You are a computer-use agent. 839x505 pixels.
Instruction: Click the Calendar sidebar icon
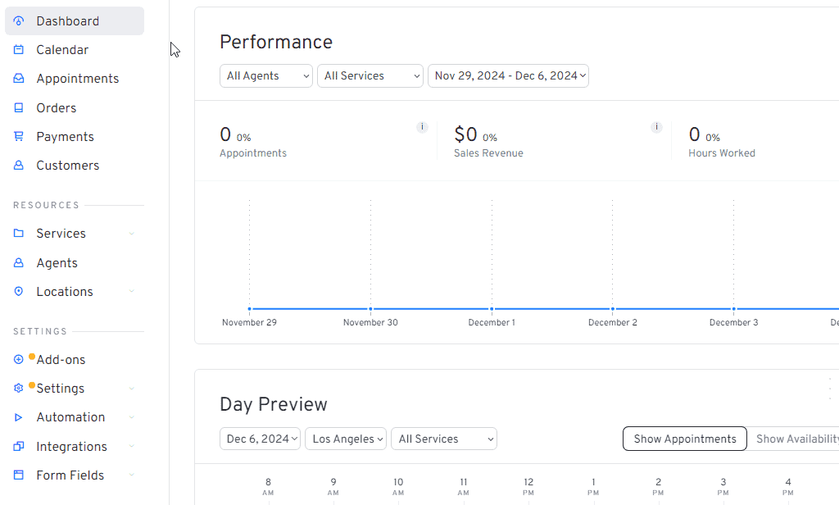point(18,49)
